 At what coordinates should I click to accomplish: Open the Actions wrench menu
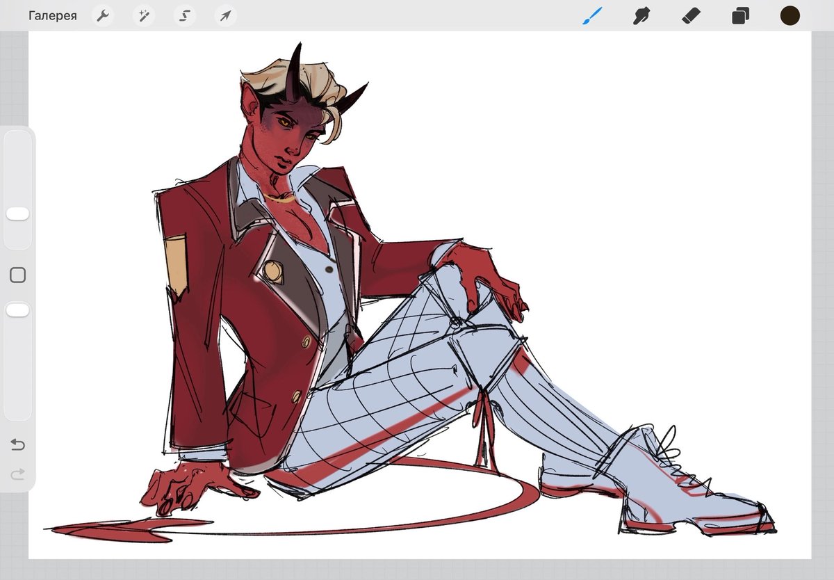pos(103,16)
